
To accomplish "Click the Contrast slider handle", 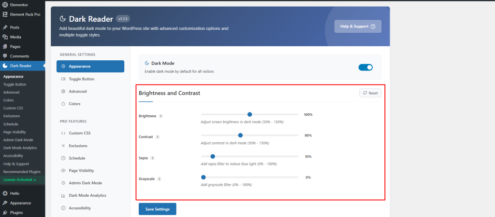I will point(240,135).
